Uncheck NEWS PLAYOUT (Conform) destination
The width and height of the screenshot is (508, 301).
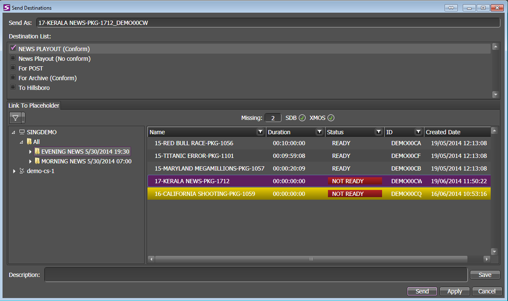13,48
